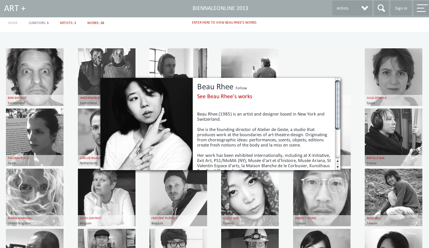This screenshot has height=248, width=429.
Task: Click the Sign in button
Action: click(x=401, y=8)
